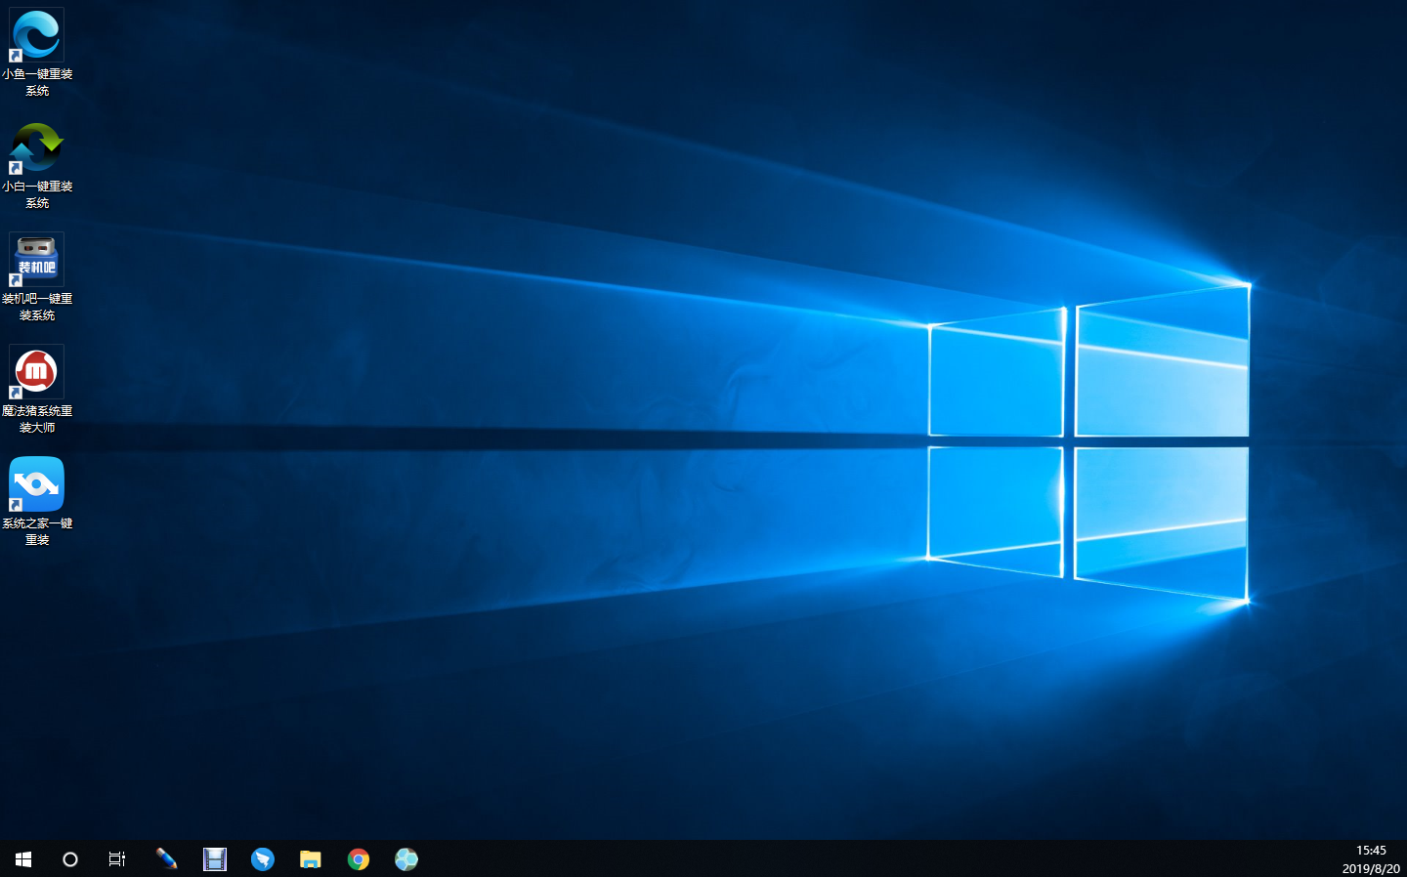Open 小鱼一键重装系统 from the desktop
The height and width of the screenshot is (877, 1407).
(36, 34)
